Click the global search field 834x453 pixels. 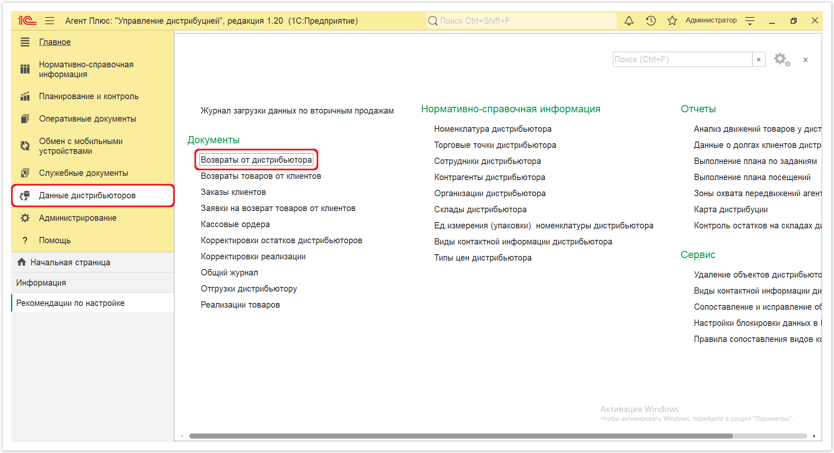click(x=521, y=20)
